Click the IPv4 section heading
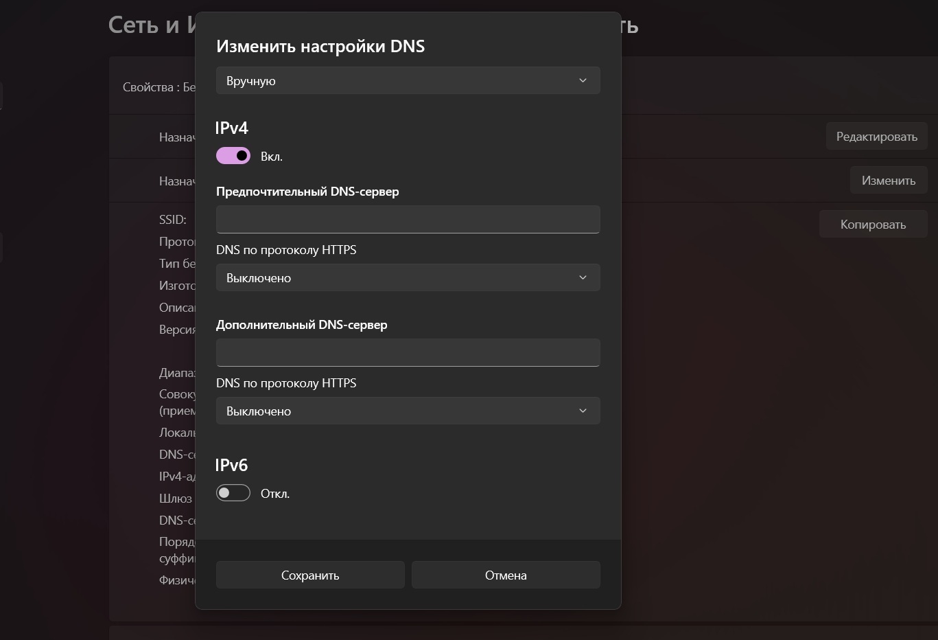 point(232,128)
